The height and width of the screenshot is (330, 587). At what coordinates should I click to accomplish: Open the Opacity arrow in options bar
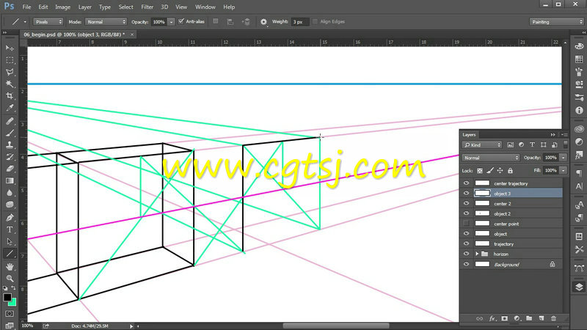(172, 22)
